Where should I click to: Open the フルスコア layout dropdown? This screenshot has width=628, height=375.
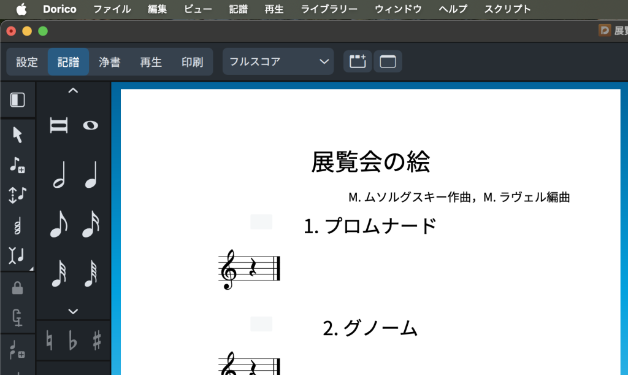[x=278, y=61]
